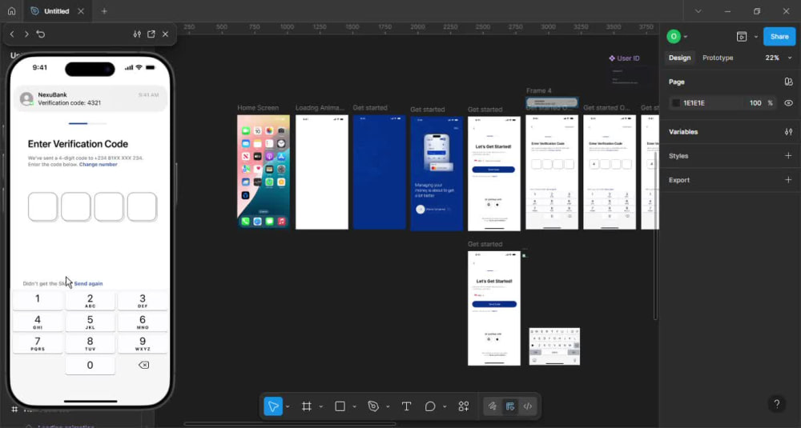Go back in prototype preview
Image resolution: width=801 pixels, height=428 pixels.
12,34
